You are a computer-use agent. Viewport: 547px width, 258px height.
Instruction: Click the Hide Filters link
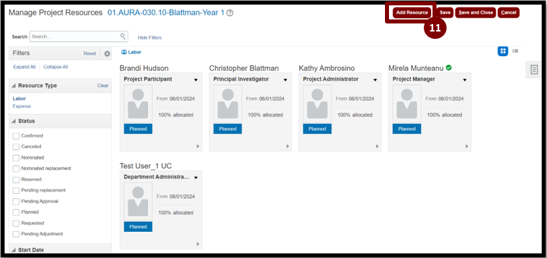tap(150, 38)
